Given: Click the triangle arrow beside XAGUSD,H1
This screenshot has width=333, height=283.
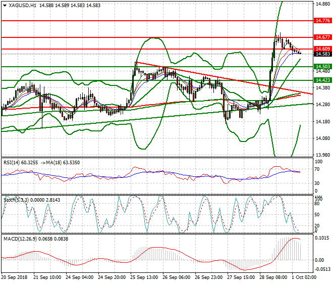Looking at the screenshot, I should tap(5, 6).
